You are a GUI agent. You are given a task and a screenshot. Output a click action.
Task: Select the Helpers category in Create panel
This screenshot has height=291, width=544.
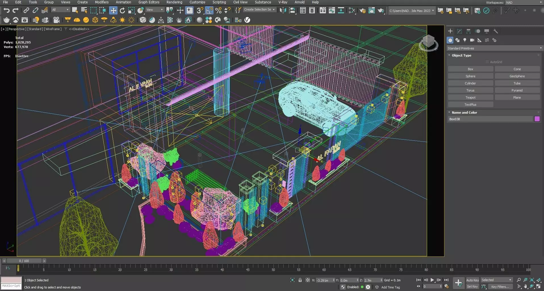click(x=480, y=40)
